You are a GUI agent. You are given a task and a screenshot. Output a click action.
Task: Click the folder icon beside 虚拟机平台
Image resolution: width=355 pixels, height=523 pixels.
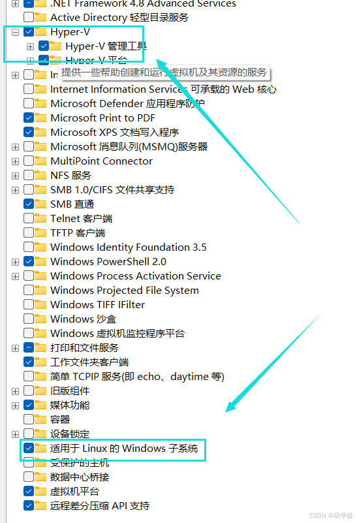coord(40,491)
